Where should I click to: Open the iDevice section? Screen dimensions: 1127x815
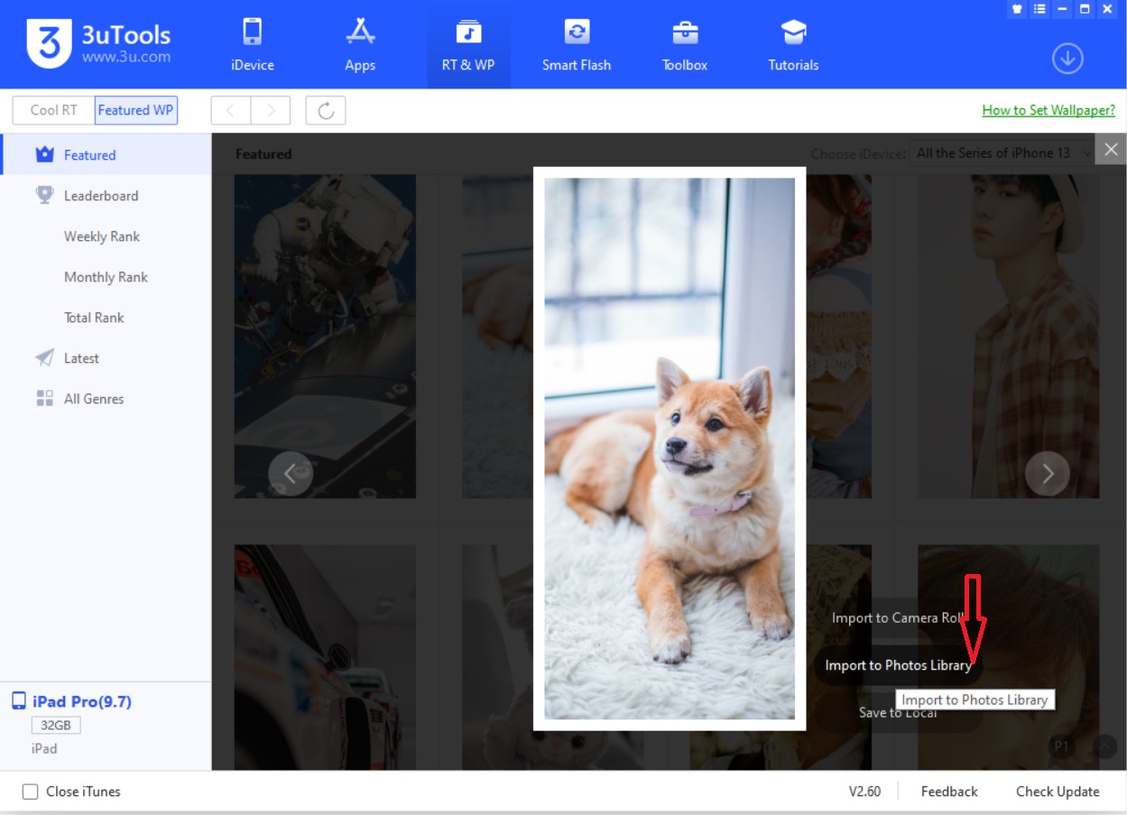pyautogui.click(x=253, y=45)
